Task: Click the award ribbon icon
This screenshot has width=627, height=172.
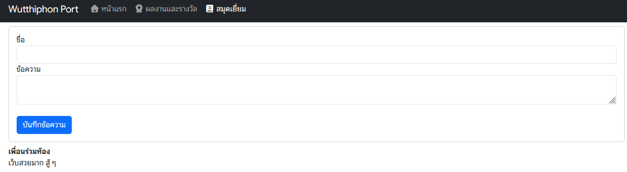Action: click(139, 9)
